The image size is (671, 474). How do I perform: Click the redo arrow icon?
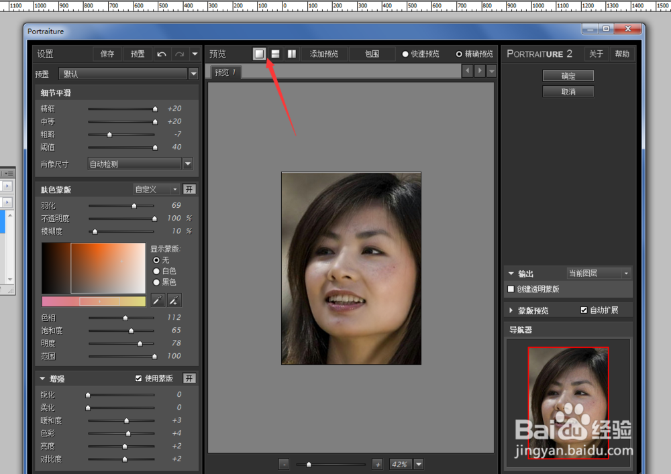180,54
